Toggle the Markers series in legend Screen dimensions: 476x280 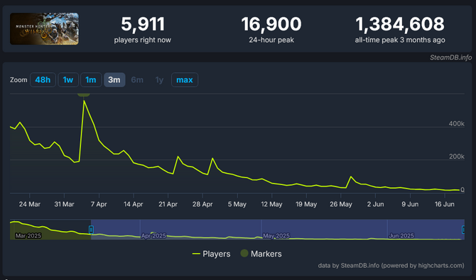click(261, 254)
